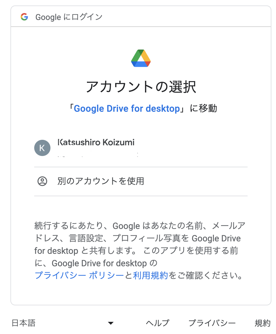Screen dimensions: 276x334
Task: Click the Google にログイン header text
Action: click(x=69, y=17)
